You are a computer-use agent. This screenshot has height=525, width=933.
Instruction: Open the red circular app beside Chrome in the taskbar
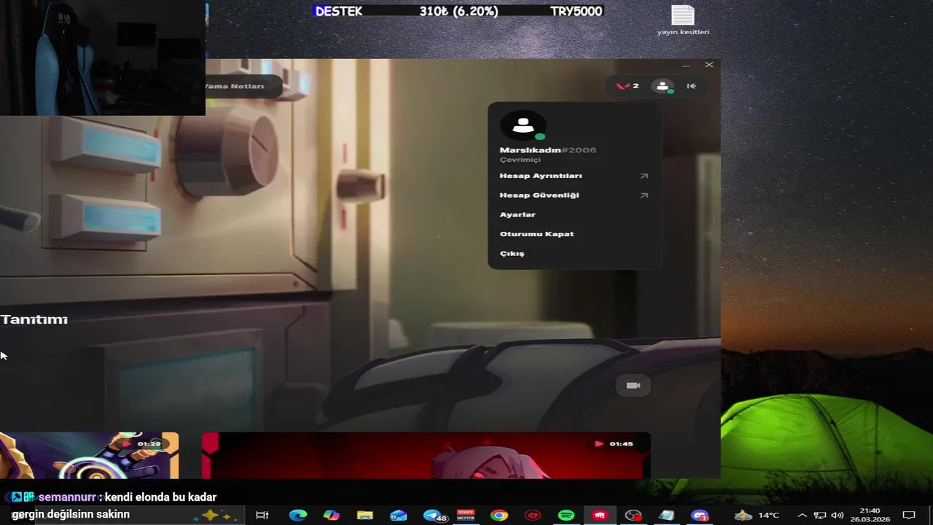tap(533, 516)
